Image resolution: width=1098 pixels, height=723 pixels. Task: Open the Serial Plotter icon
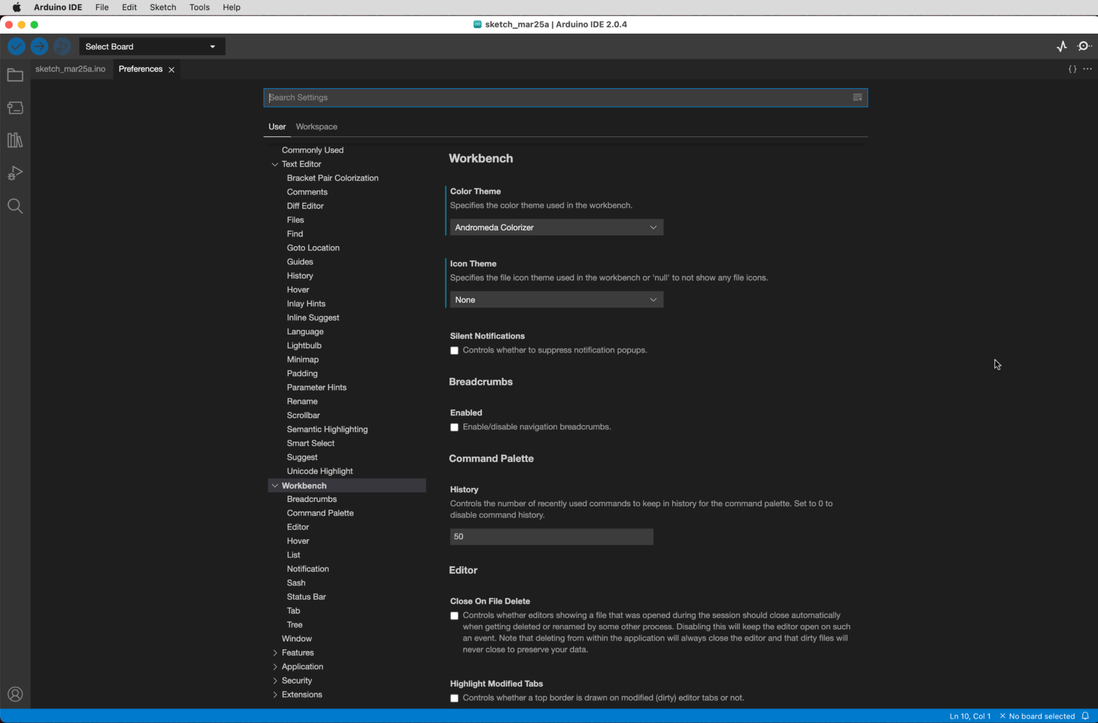point(1062,46)
